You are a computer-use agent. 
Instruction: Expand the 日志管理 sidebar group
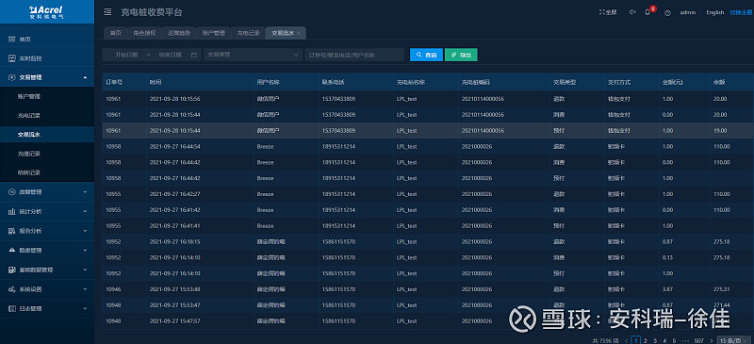(x=47, y=308)
